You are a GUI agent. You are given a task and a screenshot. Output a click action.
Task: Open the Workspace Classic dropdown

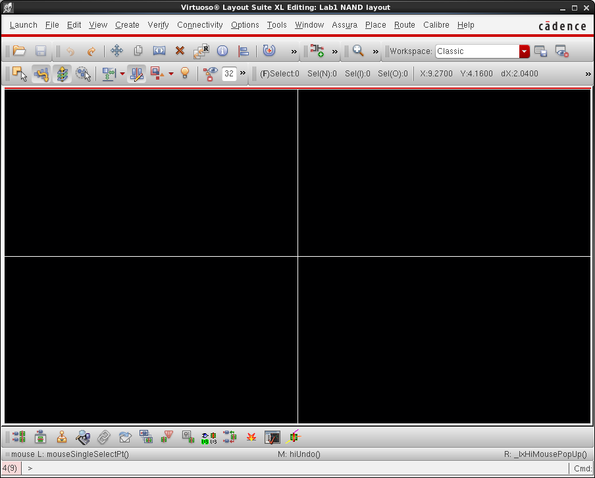point(524,51)
